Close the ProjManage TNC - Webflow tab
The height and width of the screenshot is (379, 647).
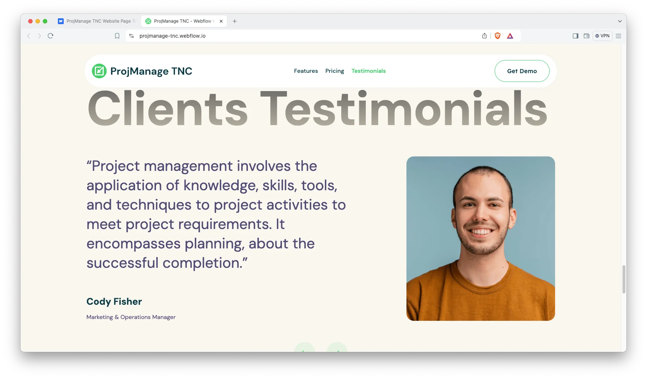point(221,21)
